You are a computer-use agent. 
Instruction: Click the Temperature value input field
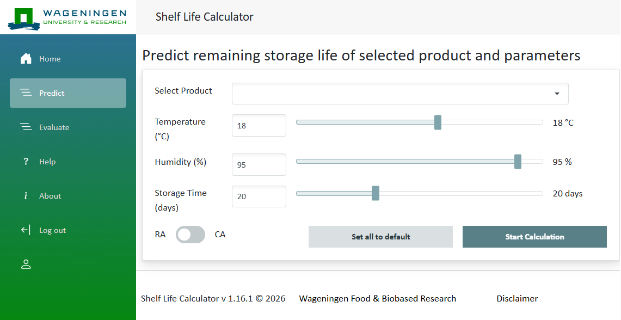259,126
